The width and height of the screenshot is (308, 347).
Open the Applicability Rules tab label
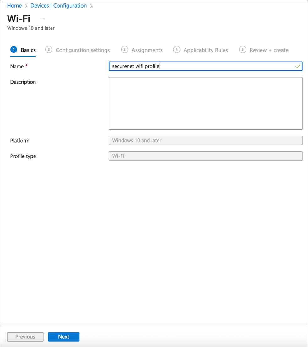click(206, 50)
